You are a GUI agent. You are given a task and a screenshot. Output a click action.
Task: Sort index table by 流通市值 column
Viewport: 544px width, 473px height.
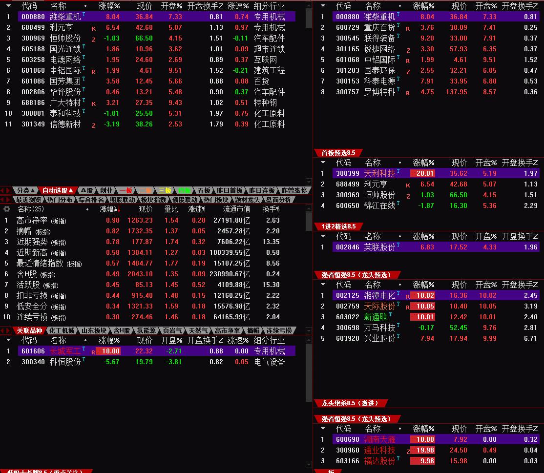236,209
